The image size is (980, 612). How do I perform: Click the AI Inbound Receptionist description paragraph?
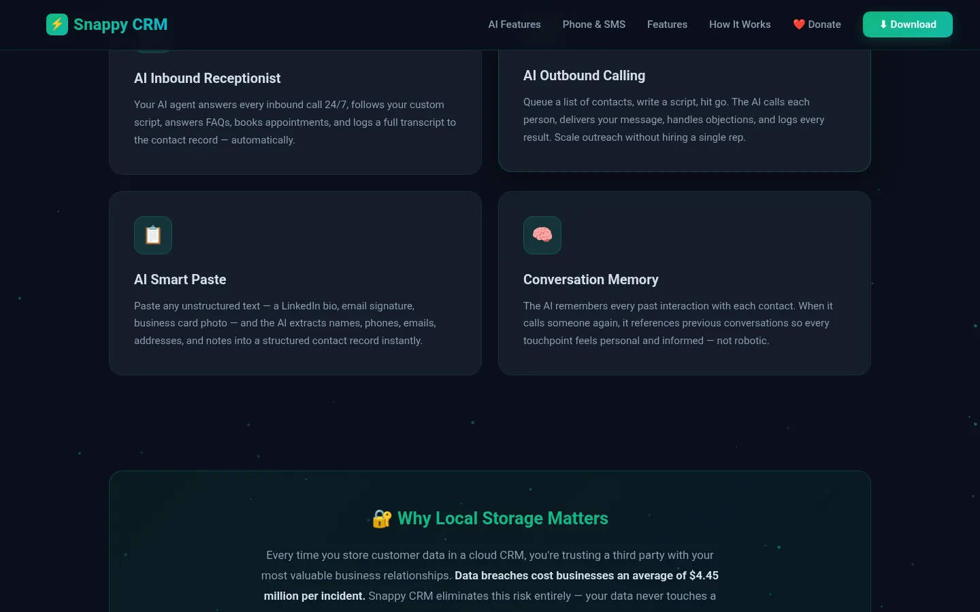coord(295,122)
